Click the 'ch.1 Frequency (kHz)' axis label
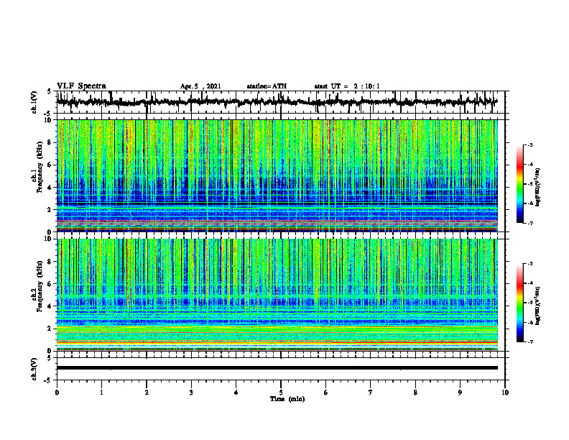569x440 pixels. coord(37,165)
